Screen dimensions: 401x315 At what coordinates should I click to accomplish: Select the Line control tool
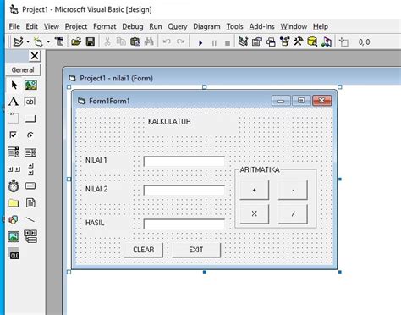click(x=30, y=219)
